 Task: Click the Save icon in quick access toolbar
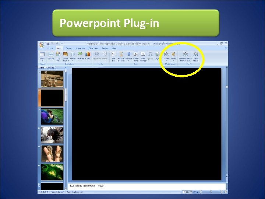pos(48,43)
